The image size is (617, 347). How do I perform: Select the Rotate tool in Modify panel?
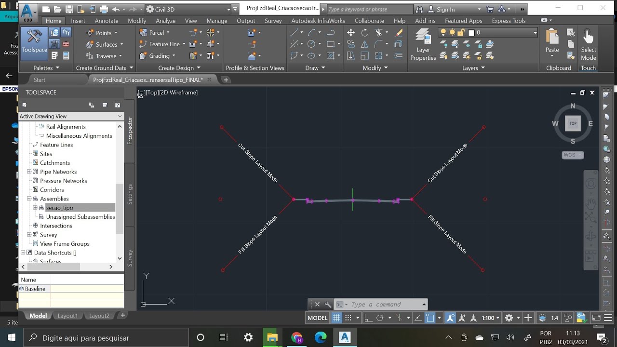click(x=365, y=32)
